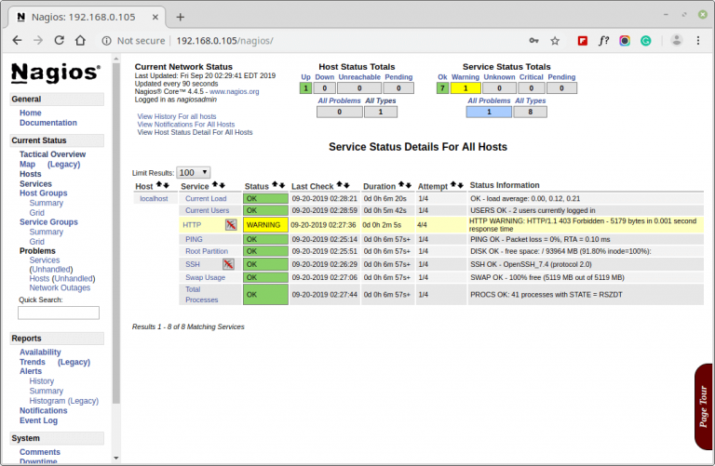Image resolution: width=715 pixels, height=466 pixels.
Task: Click the saved passwords key icon
Action: 533,41
